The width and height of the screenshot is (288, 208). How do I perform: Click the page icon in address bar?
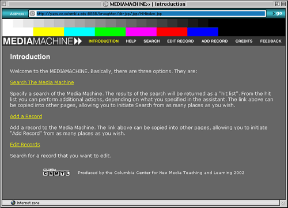pos(32,13)
